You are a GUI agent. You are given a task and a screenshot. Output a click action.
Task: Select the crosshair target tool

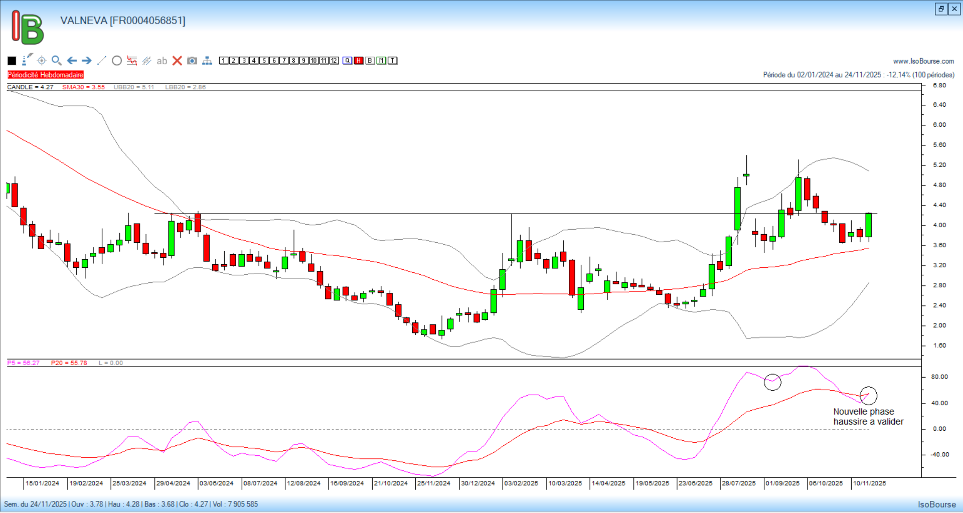pyautogui.click(x=42, y=61)
